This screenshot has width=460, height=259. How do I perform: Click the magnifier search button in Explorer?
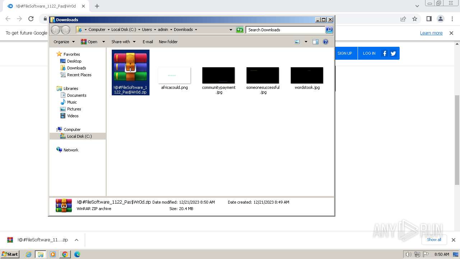329,30
